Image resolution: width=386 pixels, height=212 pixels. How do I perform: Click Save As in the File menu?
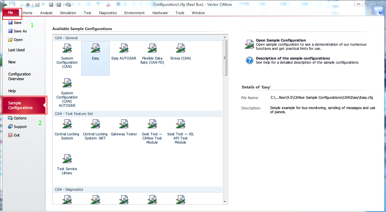tap(20, 31)
